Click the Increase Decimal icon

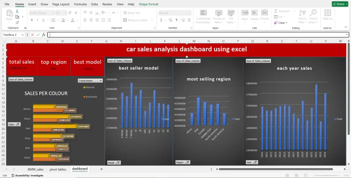click(183, 20)
